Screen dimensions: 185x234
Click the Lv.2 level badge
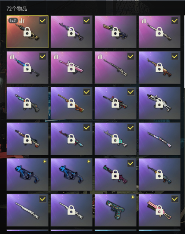pos(13,21)
